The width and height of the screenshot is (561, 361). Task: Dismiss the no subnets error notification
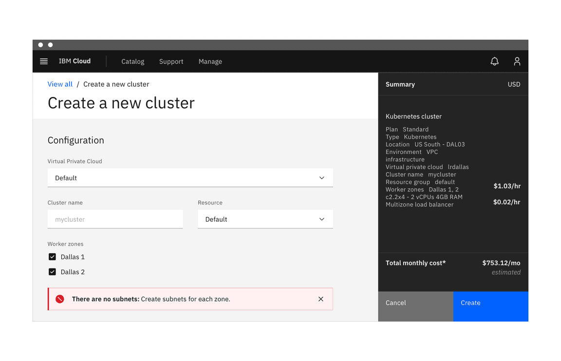(x=320, y=299)
